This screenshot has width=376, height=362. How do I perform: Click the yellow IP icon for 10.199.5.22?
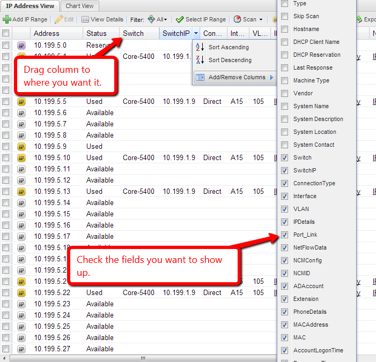[21, 293]
